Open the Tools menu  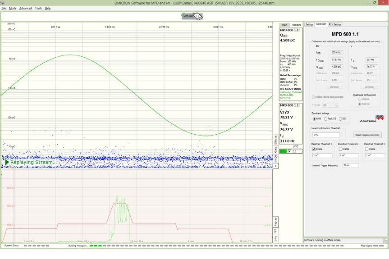pos(38,8)
